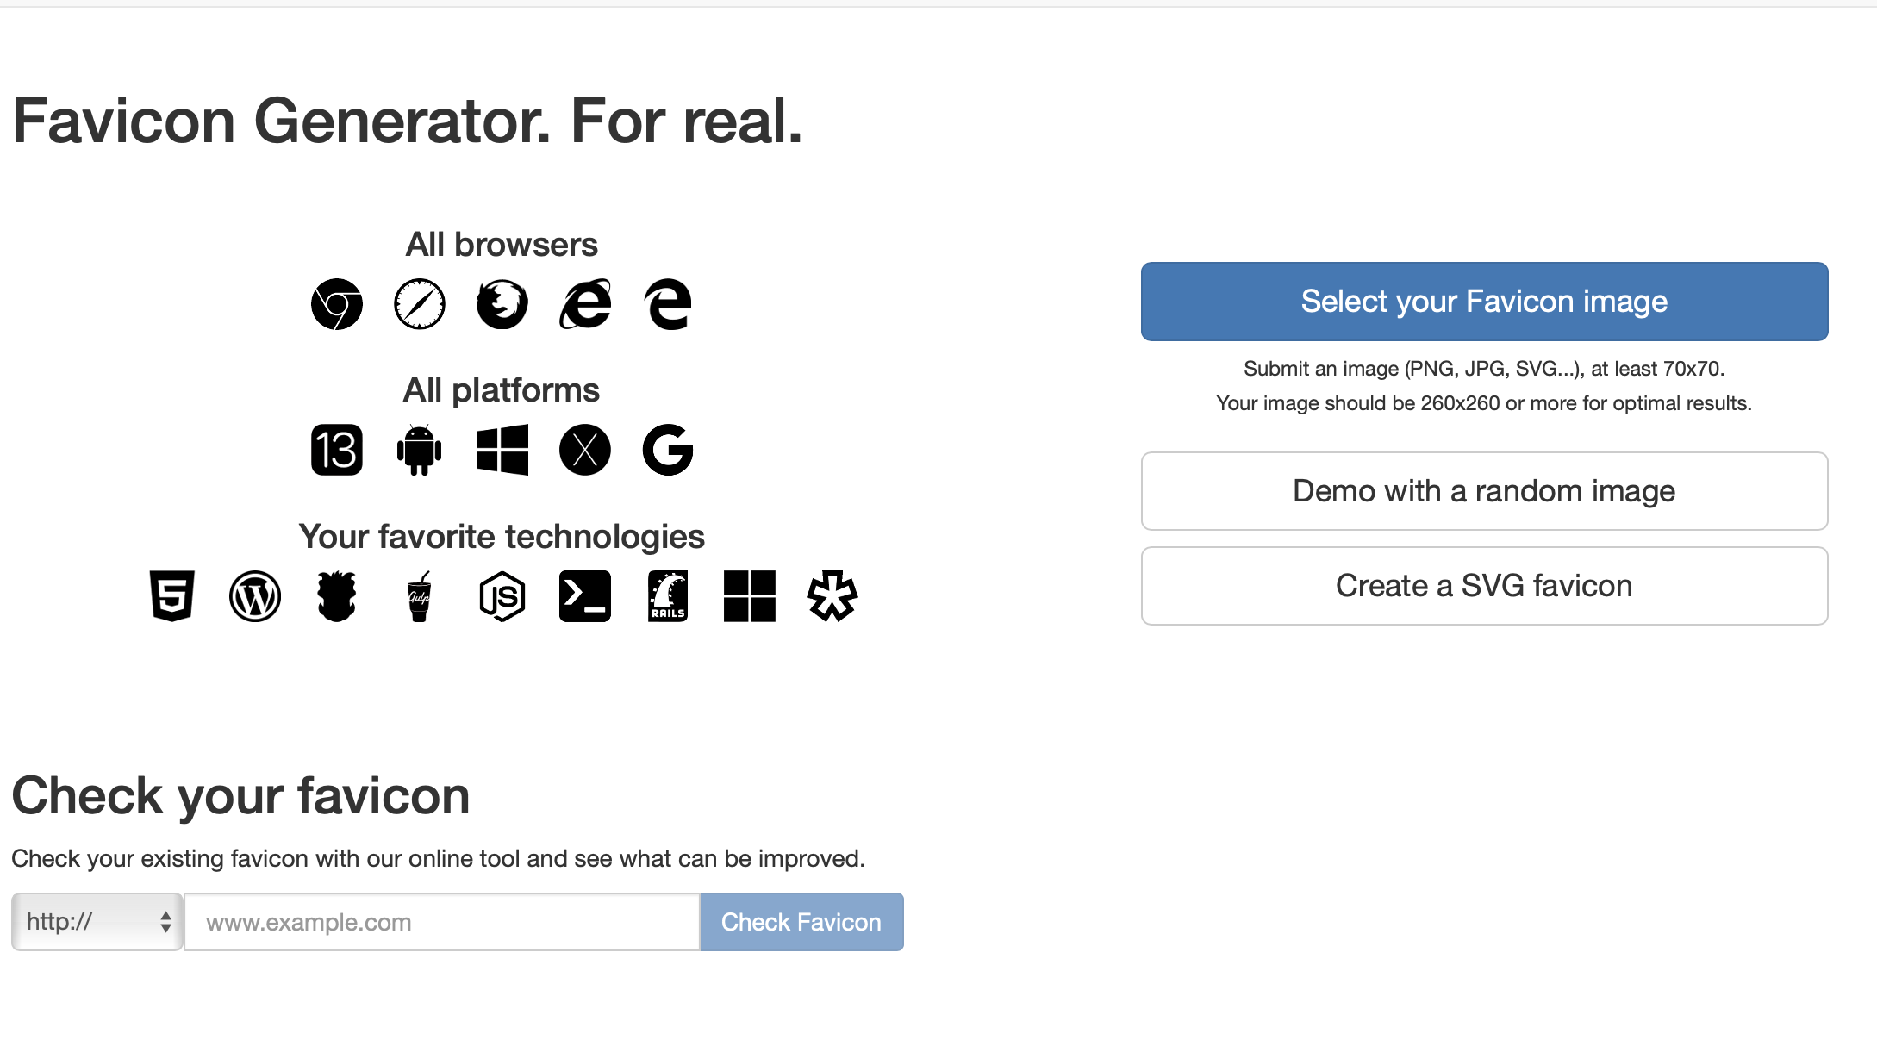Viewport: 1877px width, 1046px height.
Task: Click the Check Favicon button
Action: click(x=802, y=922)
